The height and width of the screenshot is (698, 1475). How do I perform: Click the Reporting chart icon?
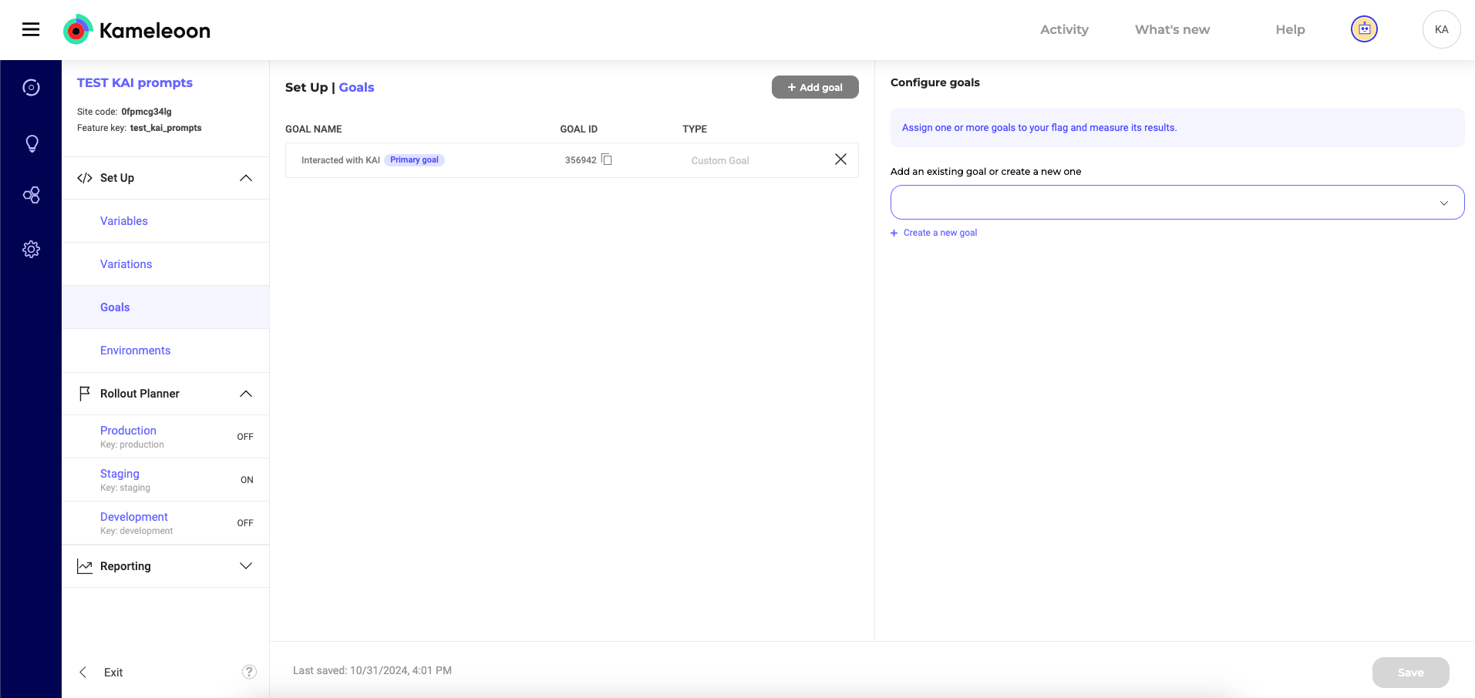point(85,566)
